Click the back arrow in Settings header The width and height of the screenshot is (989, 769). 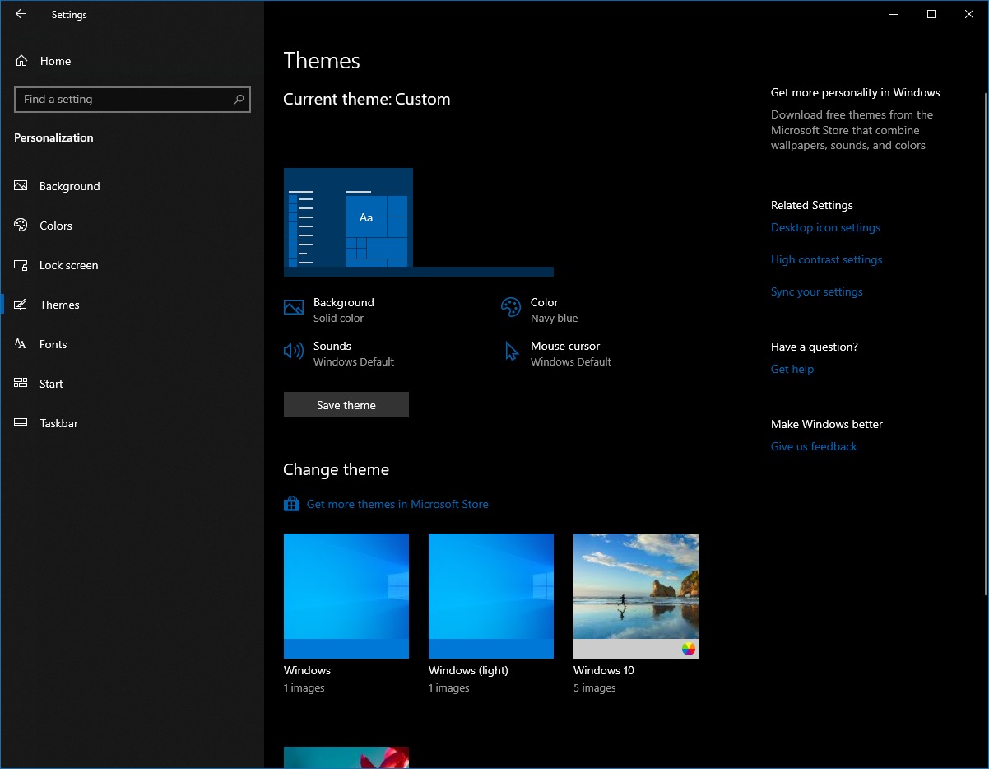click(x=21, y=14)
